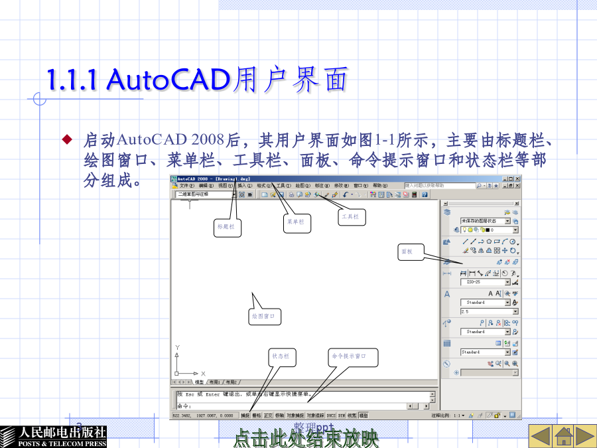This screenshot has height=448, width=597.
Task: Switch to the 布局1 layout tab
Action: (x=215, y=382)
